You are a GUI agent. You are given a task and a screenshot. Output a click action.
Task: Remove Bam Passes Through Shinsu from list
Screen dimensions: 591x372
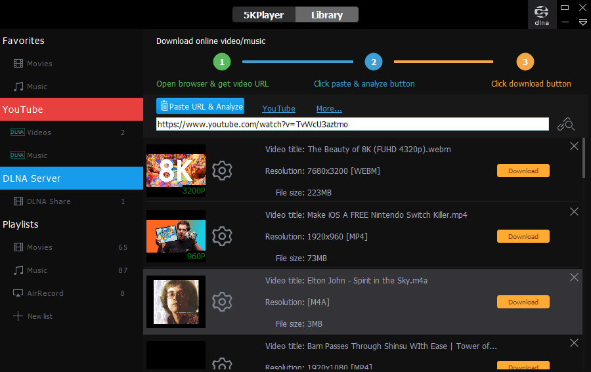574,342
